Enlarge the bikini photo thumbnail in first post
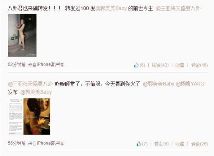Image resolution: width=214 pixels, height=156 pixels. [x=22, y=35]
